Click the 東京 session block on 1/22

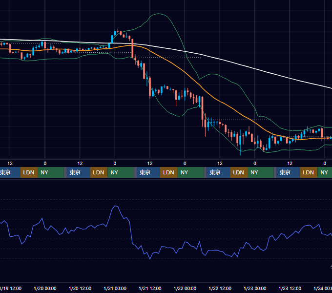[x=219, y=172]
